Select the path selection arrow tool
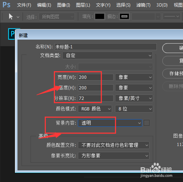Viewport: 183px width, 182px height. [x=11, y=17]
